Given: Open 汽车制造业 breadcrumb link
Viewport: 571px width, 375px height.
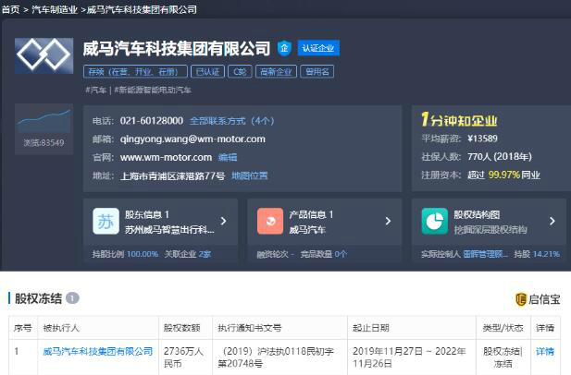Looking at the screenshot, I should coord(55,9).
